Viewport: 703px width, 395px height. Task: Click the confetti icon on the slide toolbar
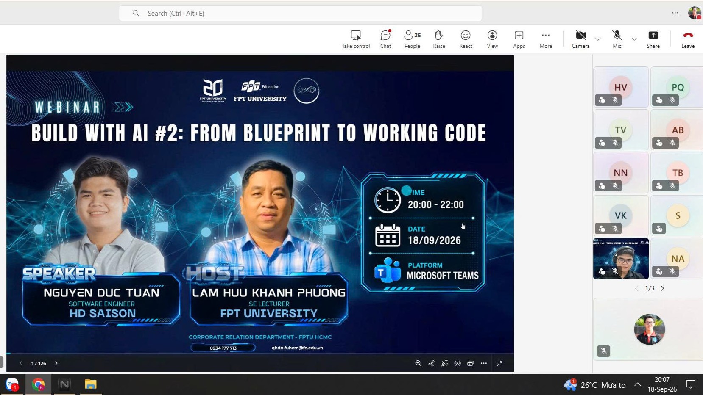tap(444, 363)
